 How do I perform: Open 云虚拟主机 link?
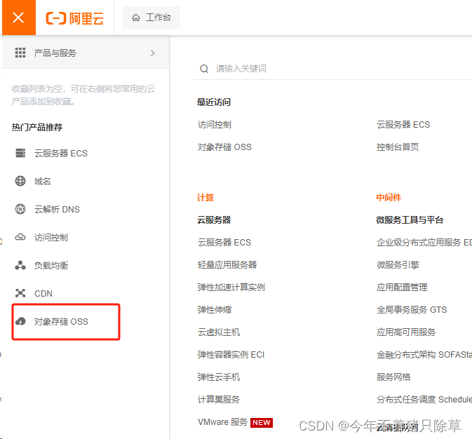(x=219, y=332)
